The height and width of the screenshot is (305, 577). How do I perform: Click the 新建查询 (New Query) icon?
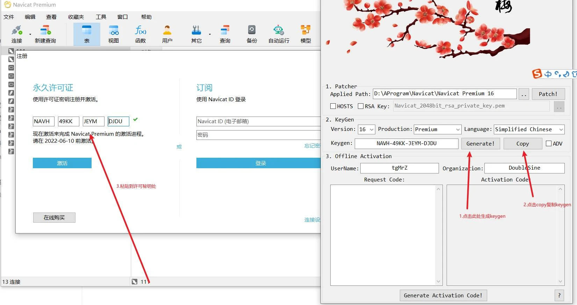point(45,34)
